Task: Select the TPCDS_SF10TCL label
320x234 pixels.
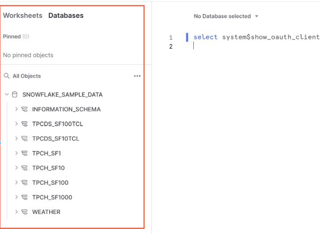Action: (55, 139)
